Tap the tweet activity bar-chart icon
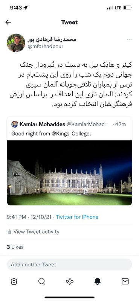The height and width of the screenshot is (301, 139). pos(9,232)
